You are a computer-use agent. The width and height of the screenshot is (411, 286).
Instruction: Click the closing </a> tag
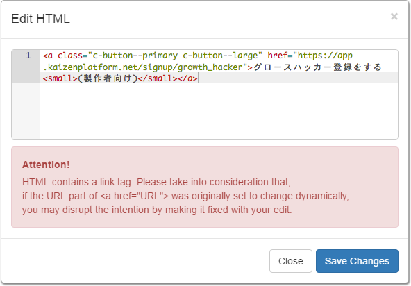[x=187, y=78]
